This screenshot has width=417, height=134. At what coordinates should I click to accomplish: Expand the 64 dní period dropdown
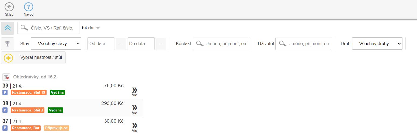[91, 28]
